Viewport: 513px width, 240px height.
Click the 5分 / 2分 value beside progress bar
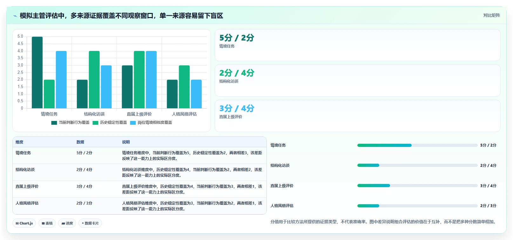[x=488, y=145]
